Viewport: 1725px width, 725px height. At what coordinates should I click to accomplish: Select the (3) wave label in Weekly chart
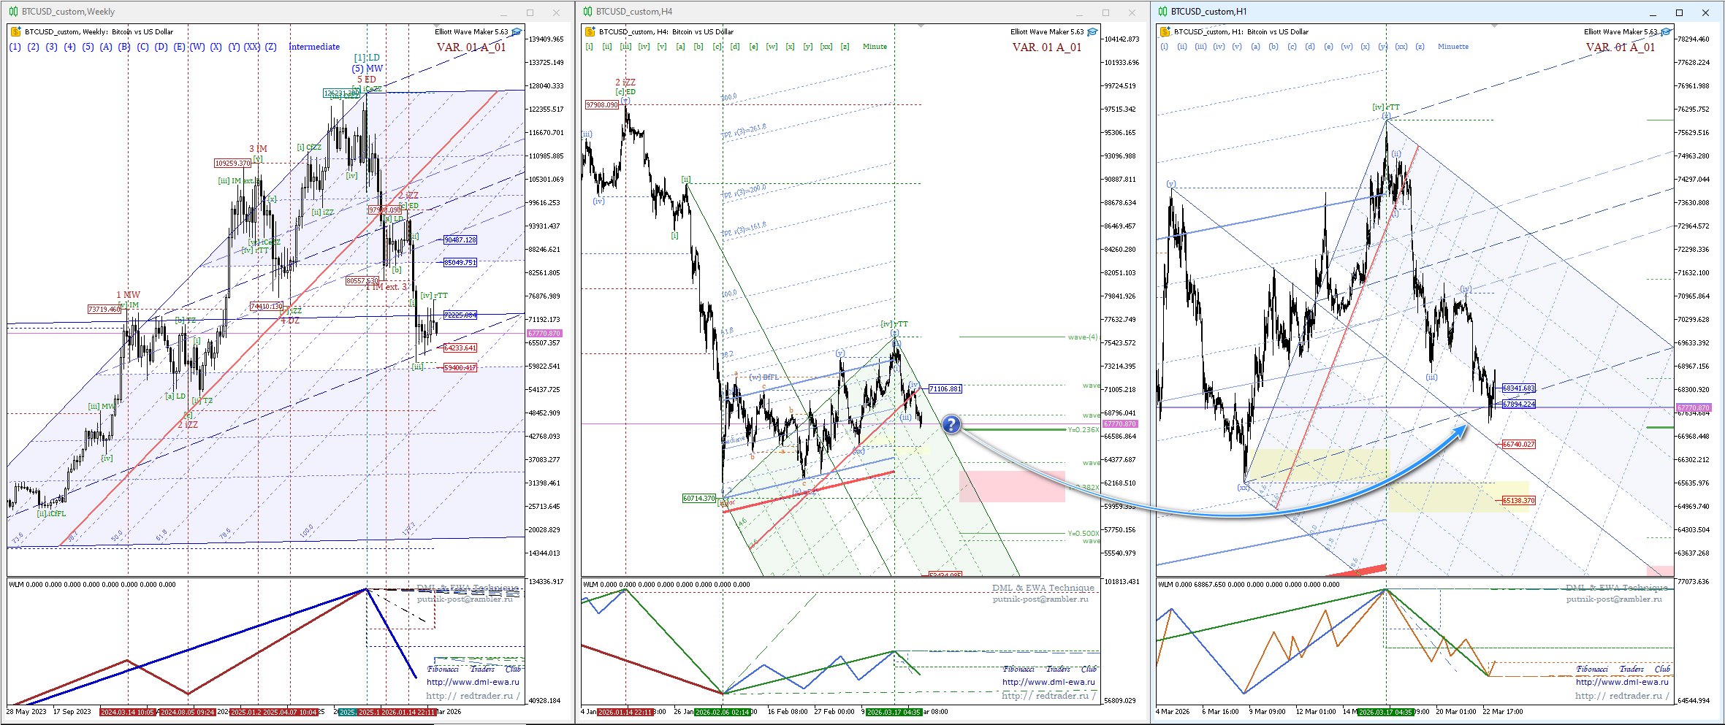coord(51,47)
